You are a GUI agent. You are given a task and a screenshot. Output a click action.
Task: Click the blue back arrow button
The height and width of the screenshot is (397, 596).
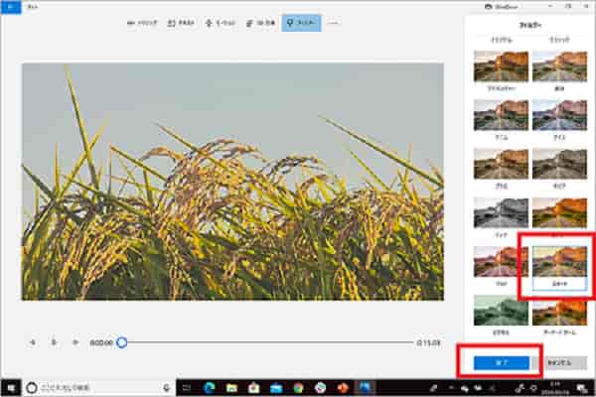[x=7, y=6]
